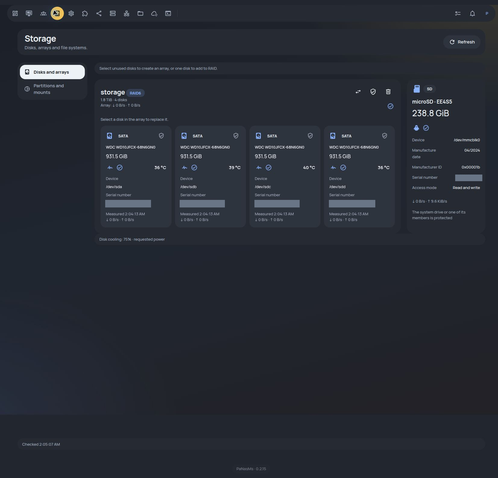This screenshot has width=498, height=478.
Task: Open the task list icon at top right
Action: coord(458,13)
